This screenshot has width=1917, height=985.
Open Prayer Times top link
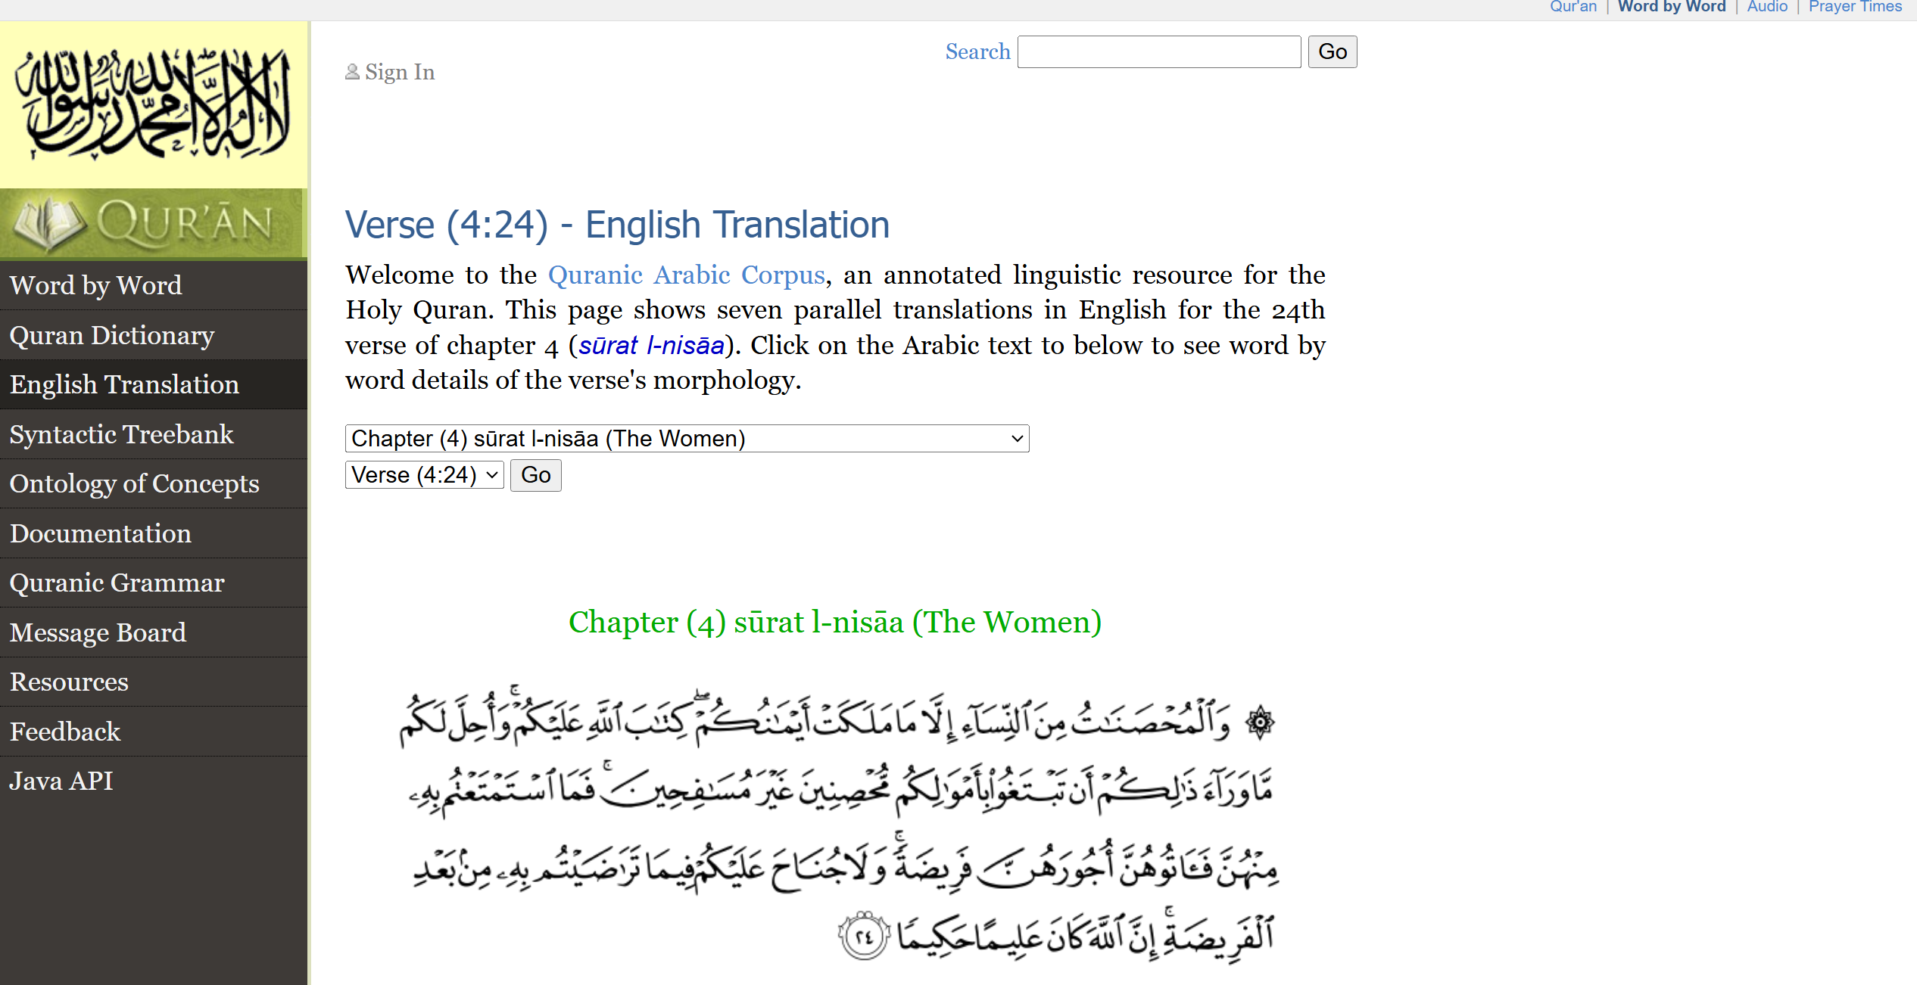coord(1854,7)
